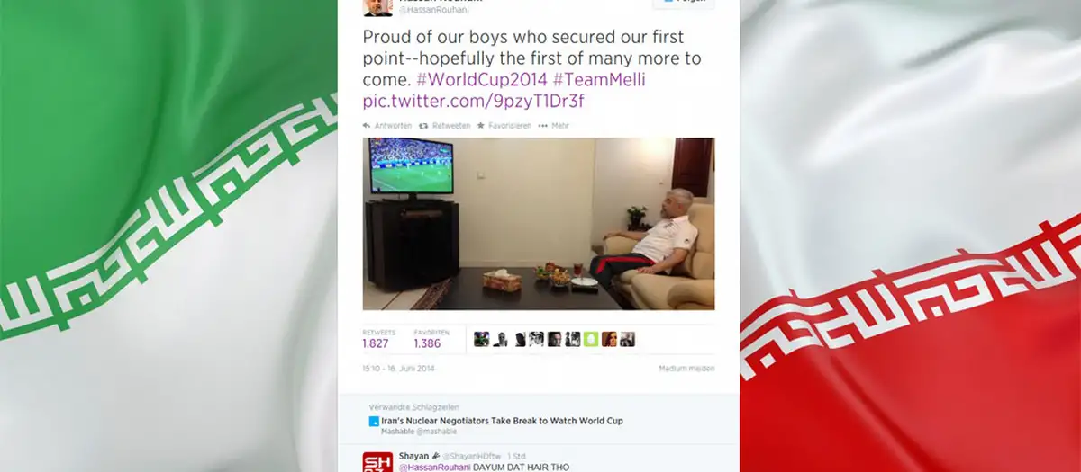Click the tweet timestamp 16. Juni 2014
This screenshot has width=1081, height=472.
pyautogui.click(x=411, y=369)
